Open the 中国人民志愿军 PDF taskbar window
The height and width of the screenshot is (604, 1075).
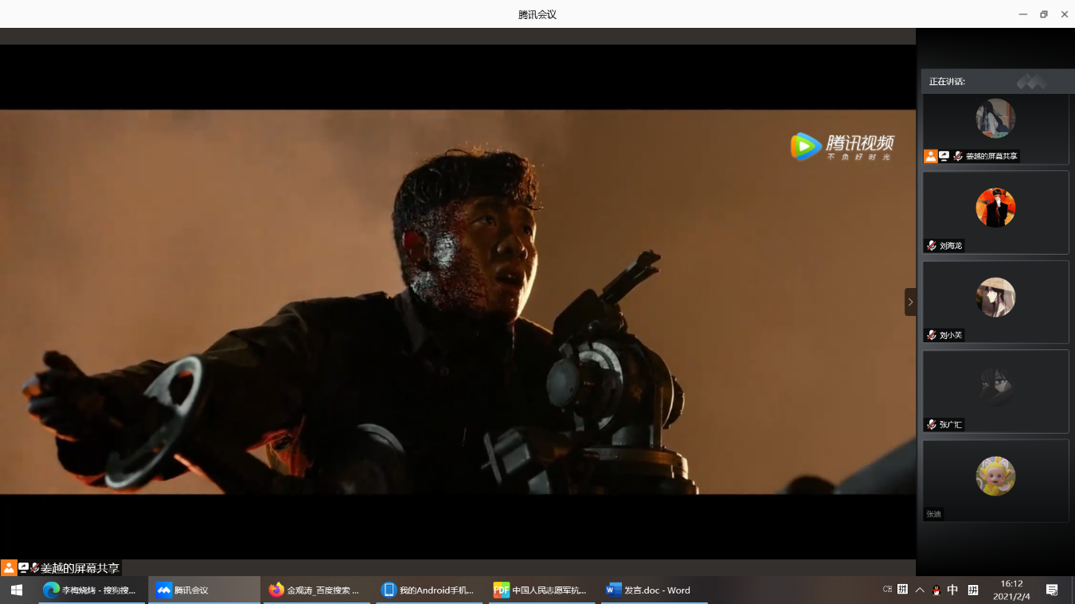tap(541, 590)
